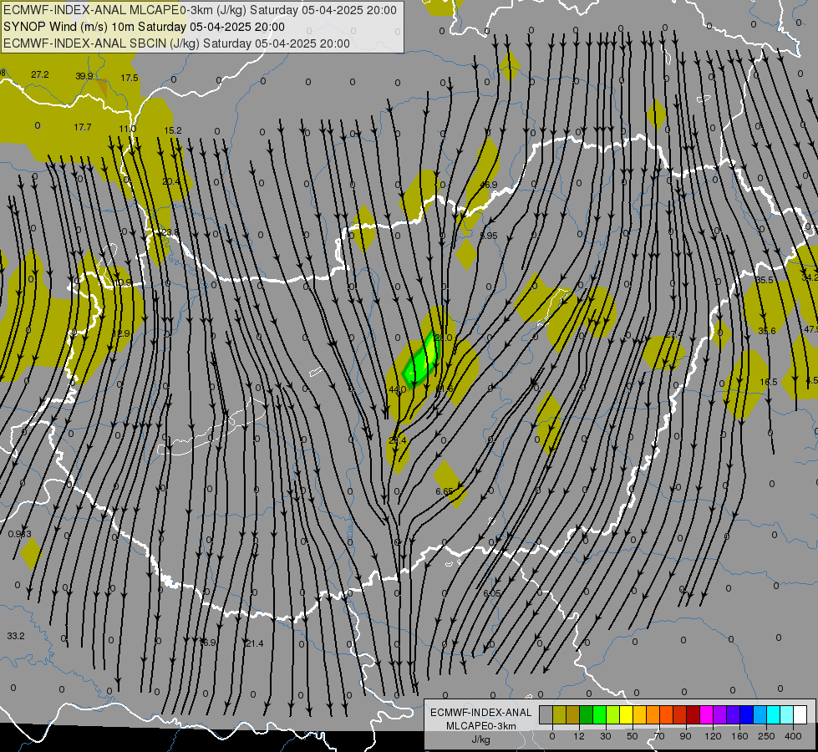Image resolution: width=818 pixels, height=752 pixels.
Task: Click the MLCAPE0-3km title line
Action: point(200,10)
